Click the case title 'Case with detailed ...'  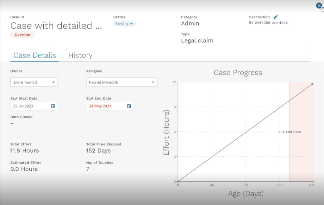tap(56, 26)
